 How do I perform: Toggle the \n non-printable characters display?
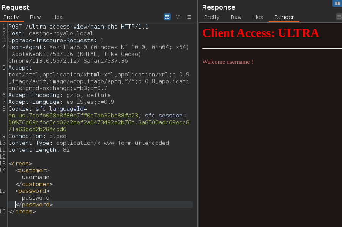tap(178, 17)
